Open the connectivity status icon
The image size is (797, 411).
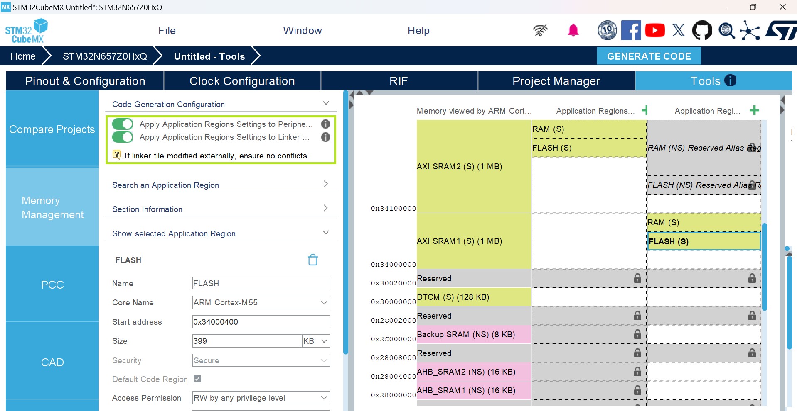[x=540, y=30]
